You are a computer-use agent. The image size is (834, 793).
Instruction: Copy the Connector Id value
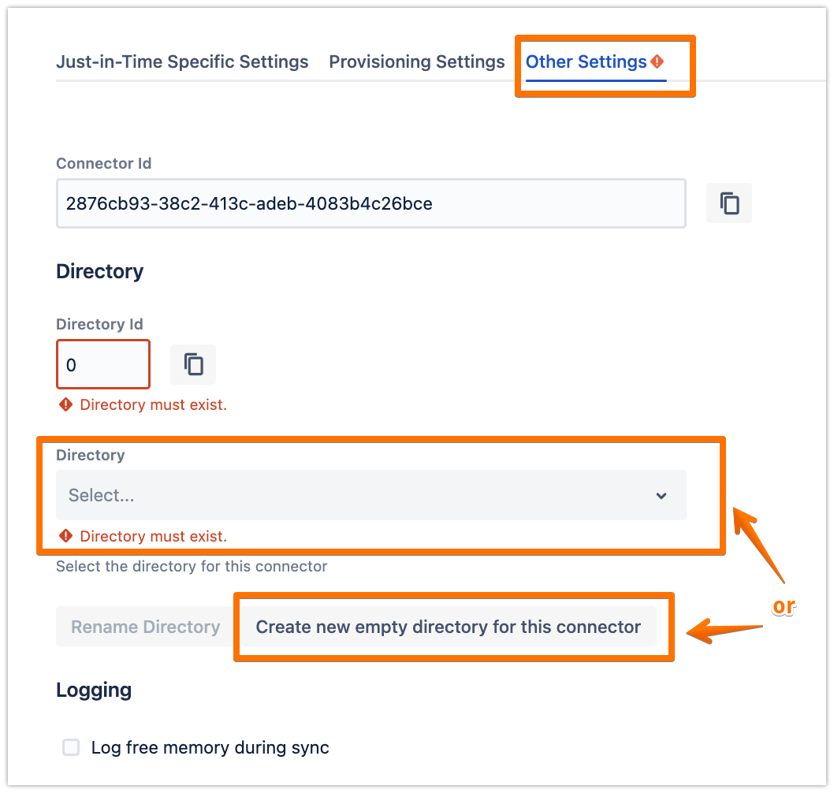point(729,203)
